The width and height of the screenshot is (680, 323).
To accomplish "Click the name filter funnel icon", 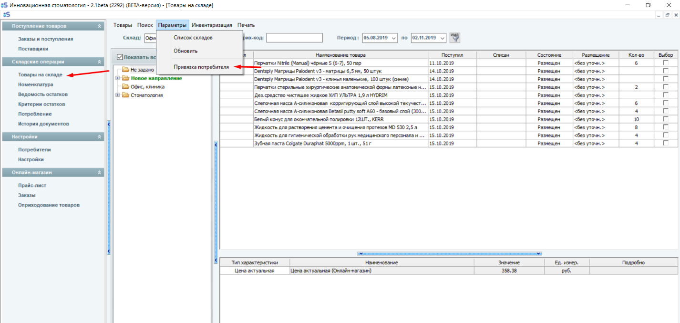I will pos(455,38).
